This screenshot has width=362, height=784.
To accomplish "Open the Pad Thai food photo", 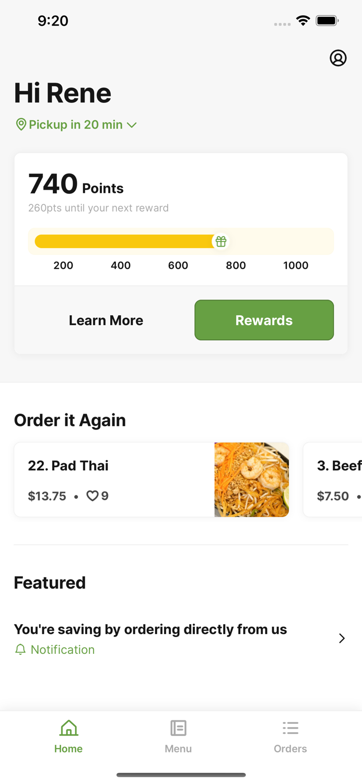I will (251, 480).
